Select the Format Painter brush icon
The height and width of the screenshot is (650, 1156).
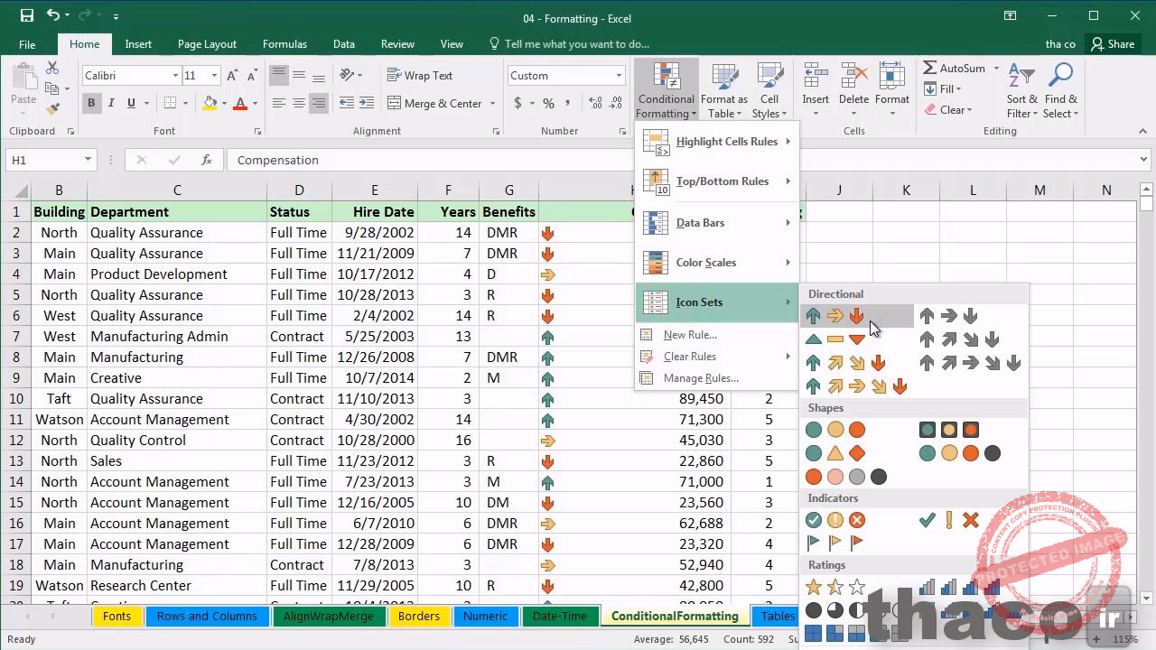[x=52, y=108]
